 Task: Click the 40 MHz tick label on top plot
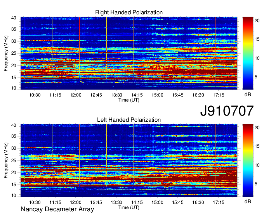[14, 18]
